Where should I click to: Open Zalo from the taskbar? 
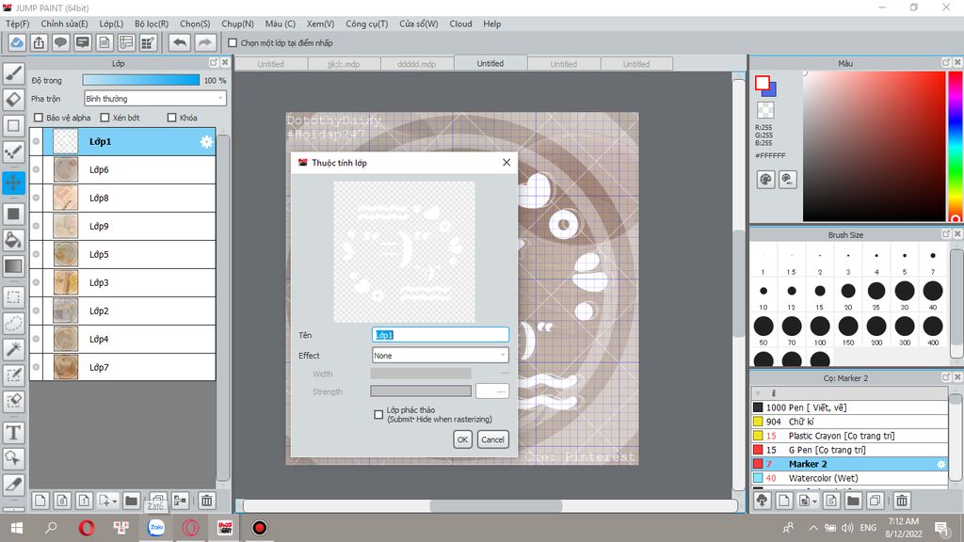[x=156, y=527]
